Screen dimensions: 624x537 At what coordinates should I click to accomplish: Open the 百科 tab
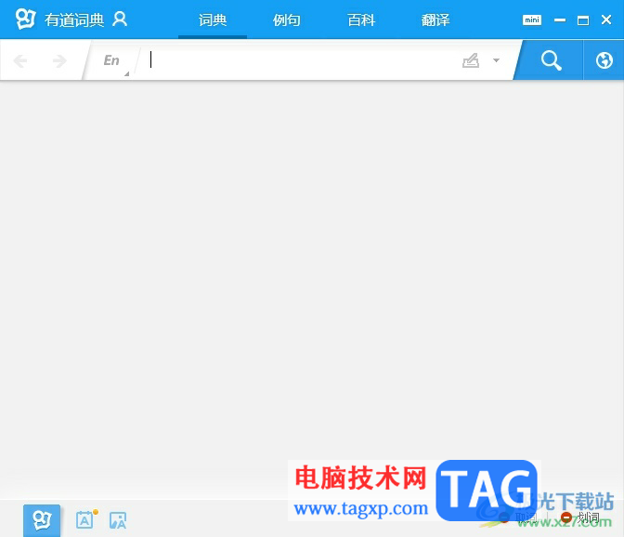[361, 20]
